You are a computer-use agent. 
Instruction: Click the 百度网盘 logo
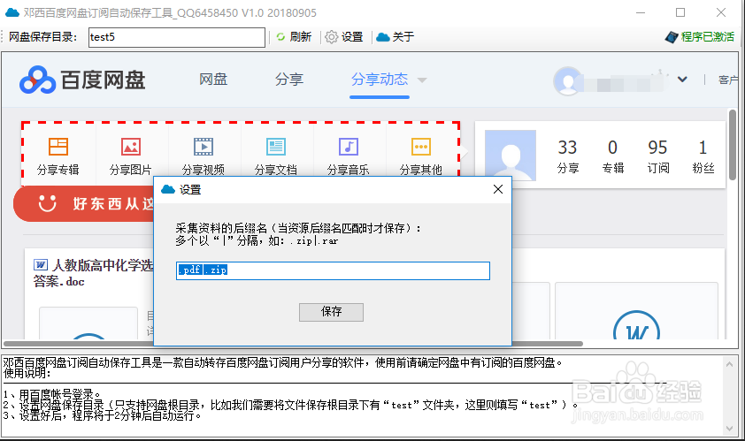coord(82,80)
